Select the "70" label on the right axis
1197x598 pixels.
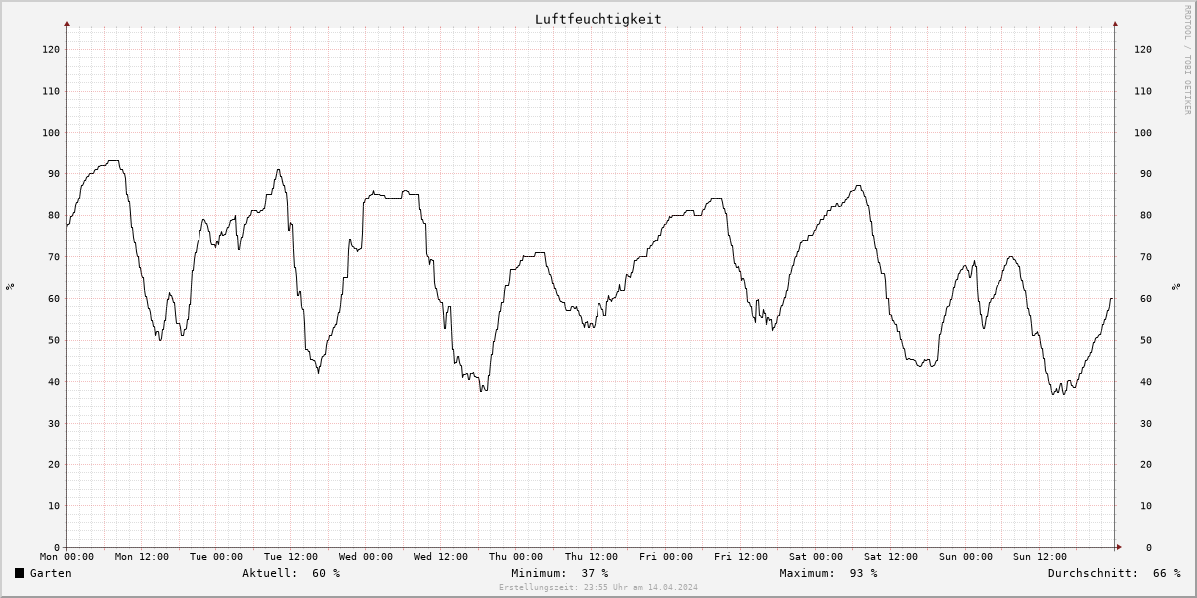(1146, 257)
